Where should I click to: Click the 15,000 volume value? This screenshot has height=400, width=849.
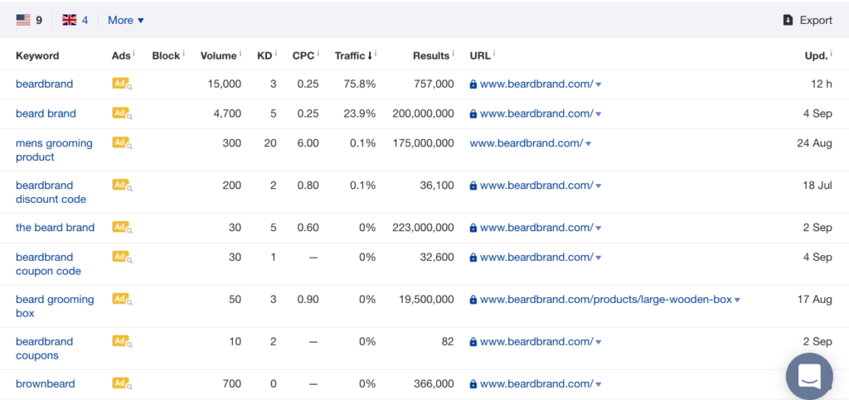pyautogui.click(x=225, y=84)
